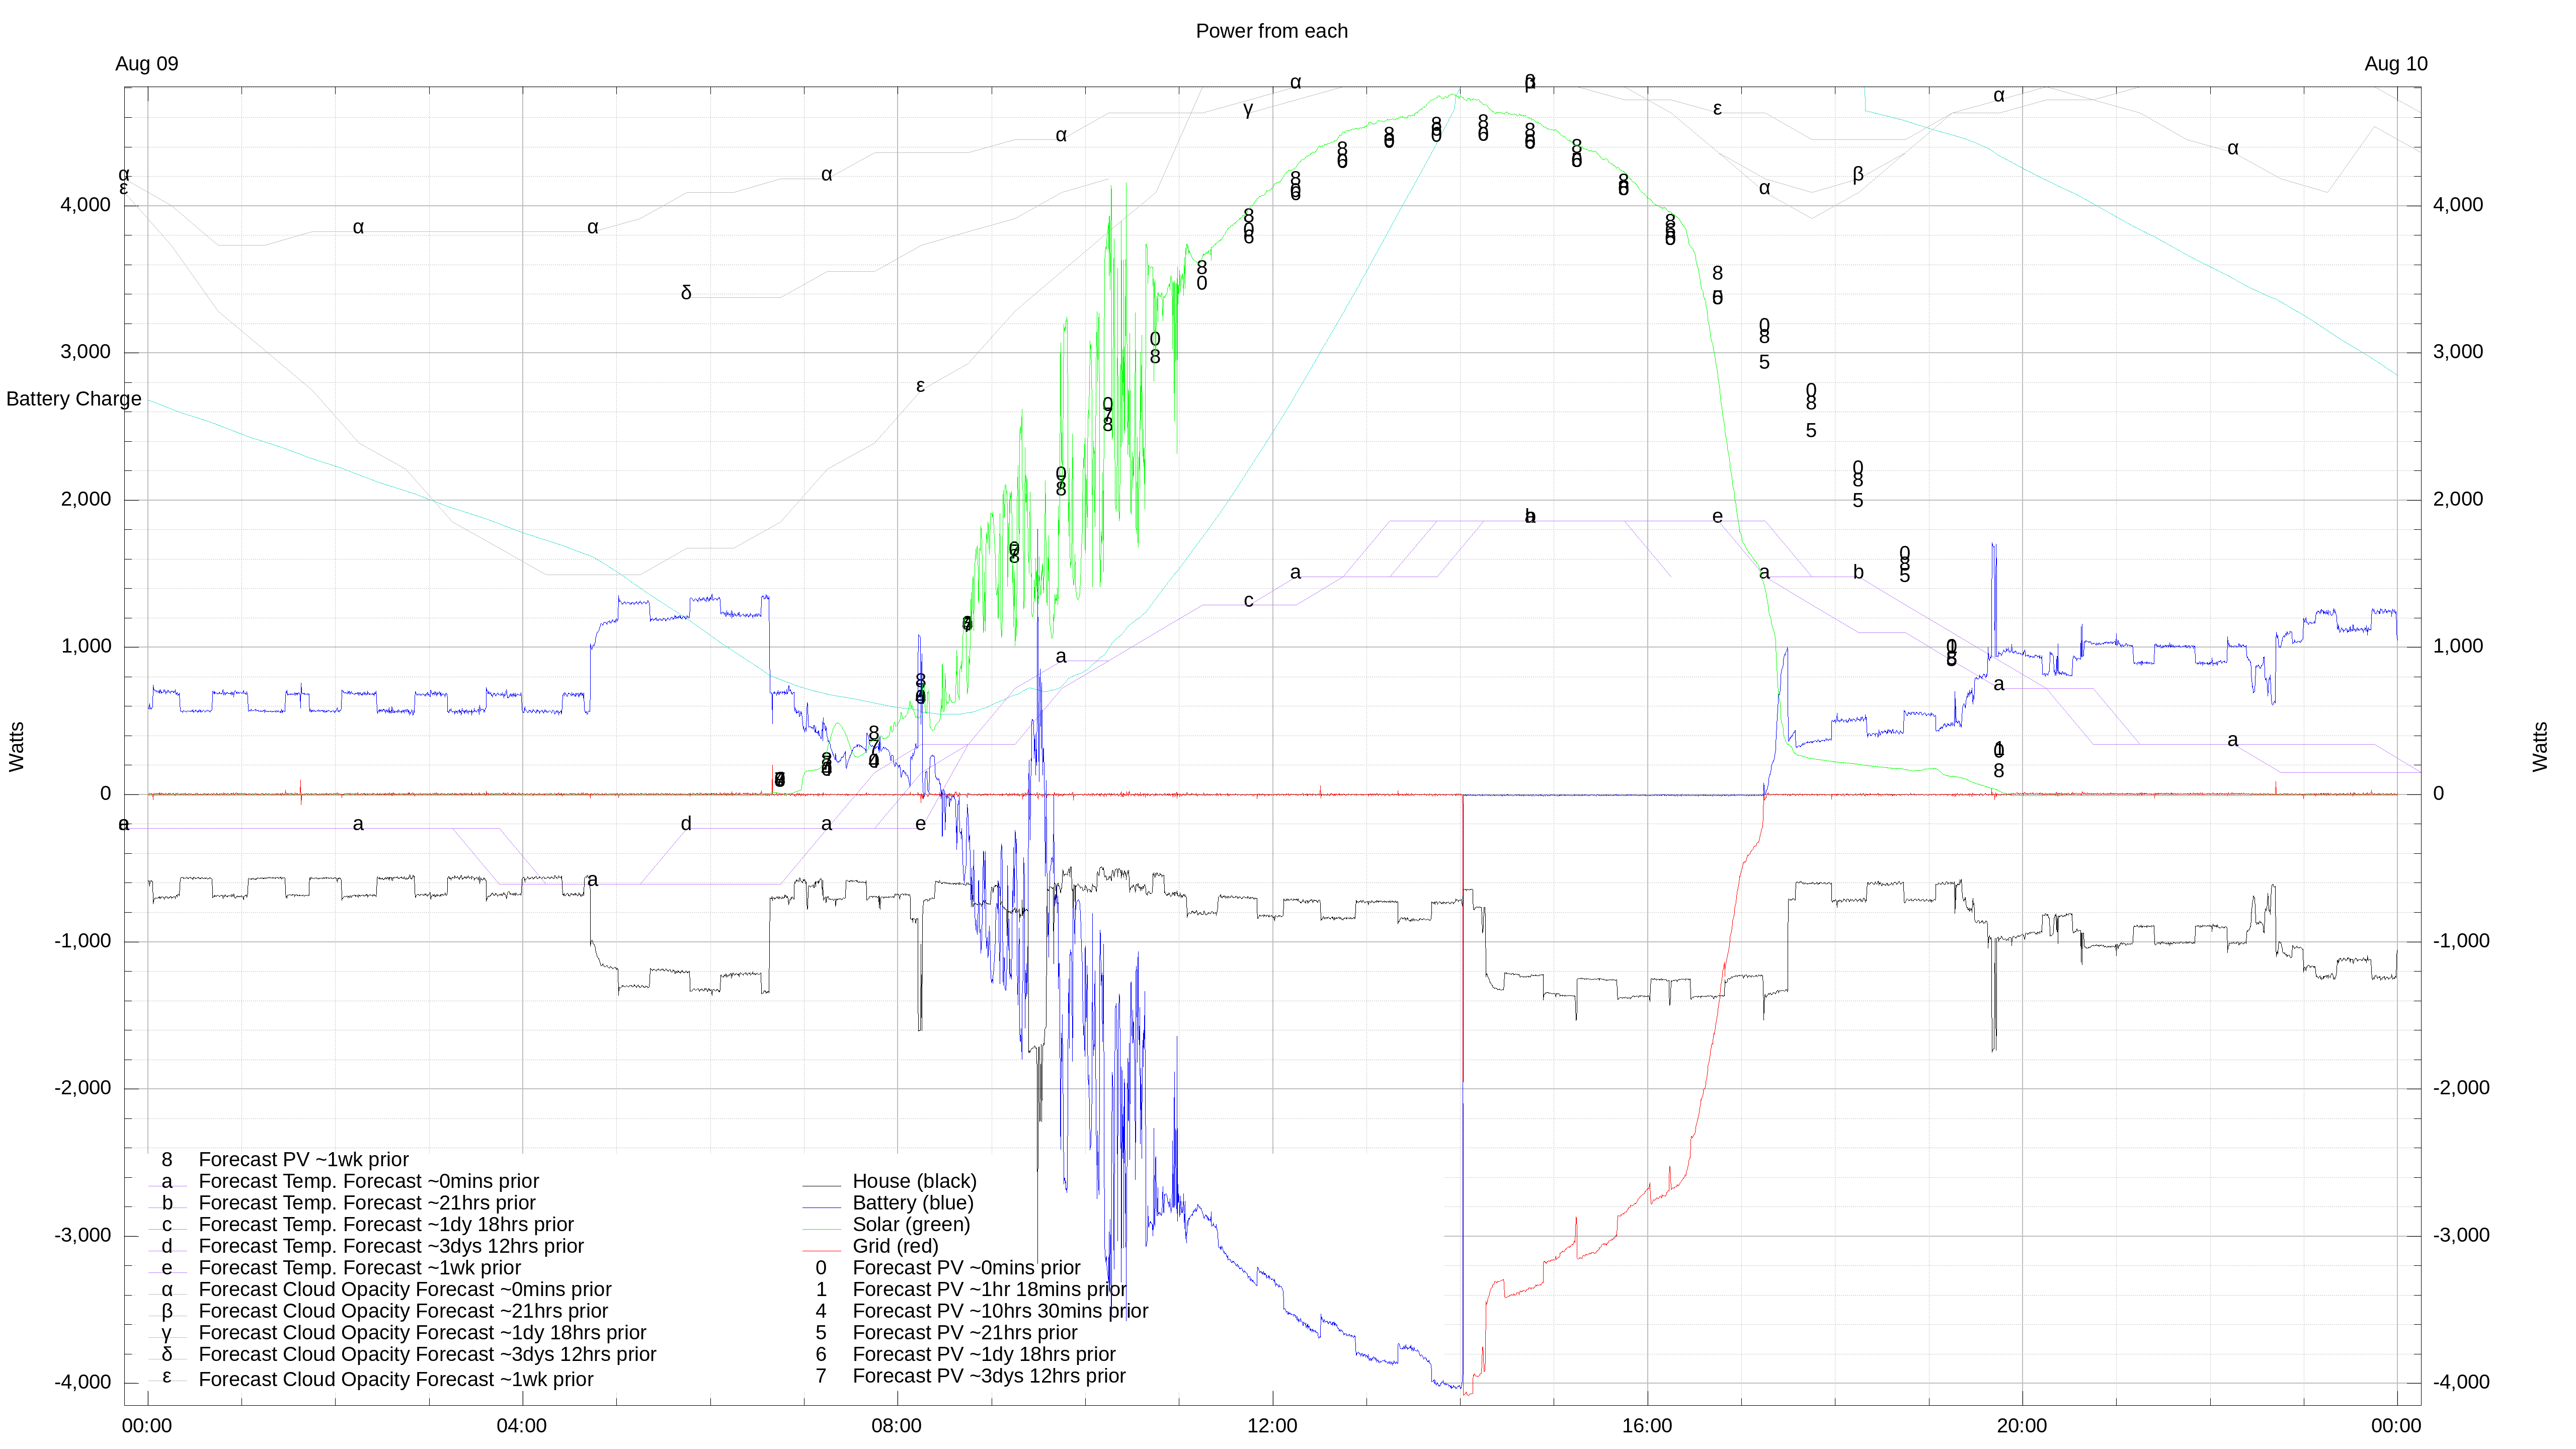Choose legend "Forecast Cloud Opacity Forecast ~0mins prior"
2576x1449 pixels.
pos(405,1290)
